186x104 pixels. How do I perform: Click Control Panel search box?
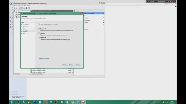point(172,4)
